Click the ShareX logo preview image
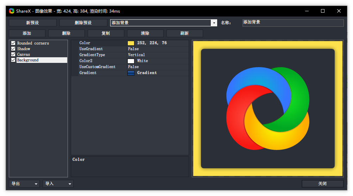This screenshot has height=196, width=353. coord(267,108)
